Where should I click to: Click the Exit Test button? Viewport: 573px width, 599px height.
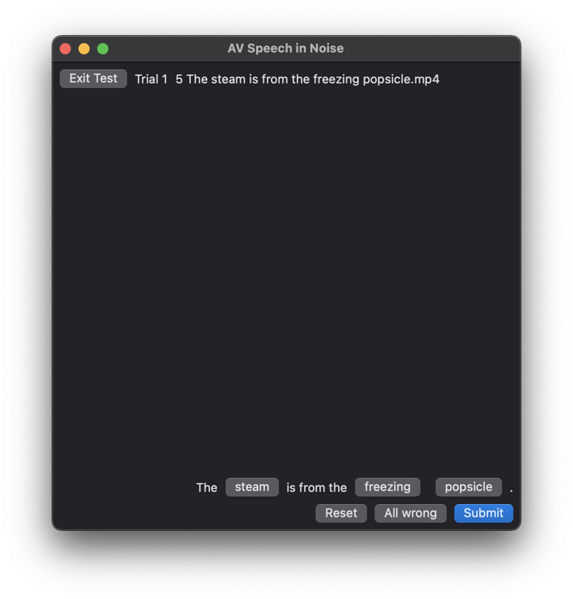(93, 78)
